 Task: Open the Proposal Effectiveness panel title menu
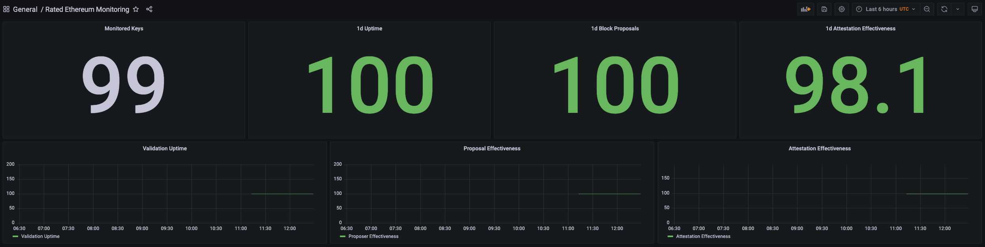(x=492, y=148)
